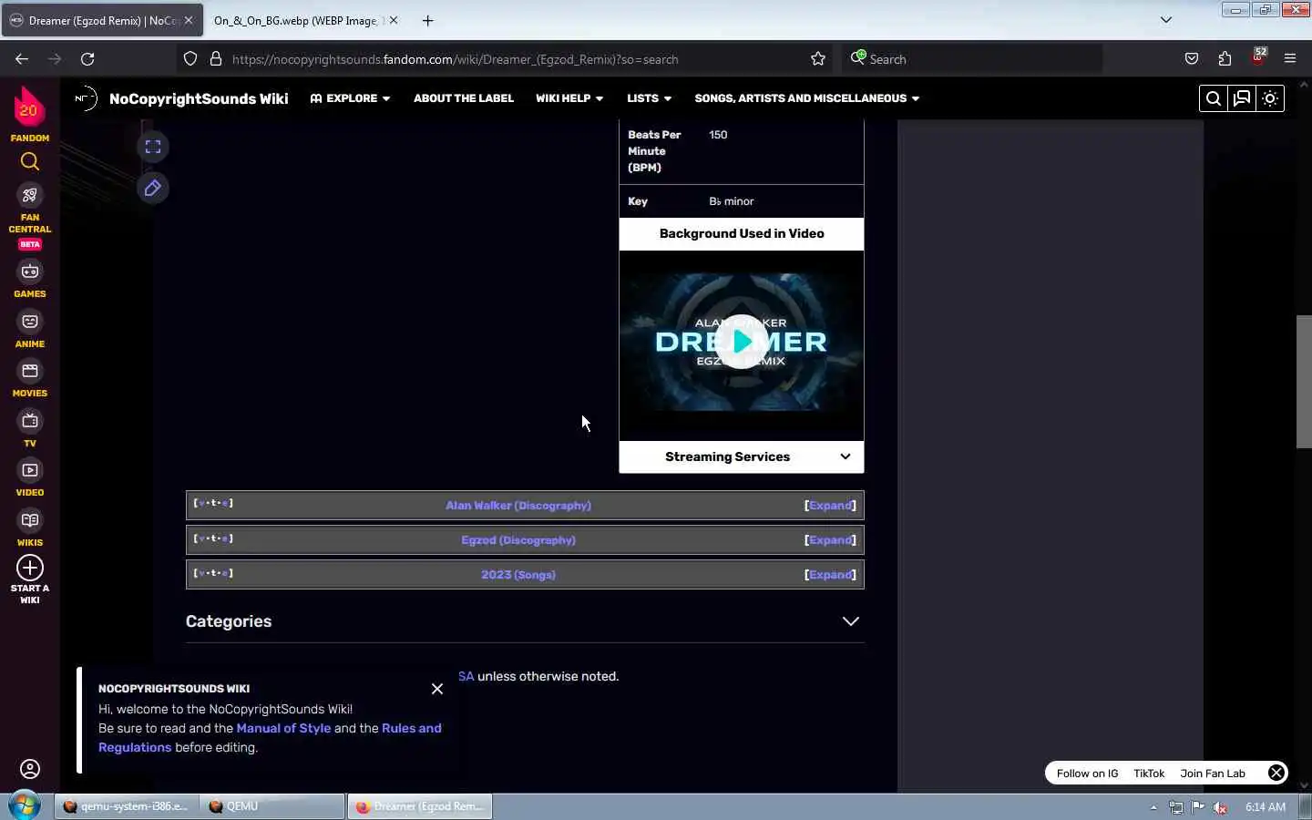The width and height of the screenshot is (1312, 820).
Task: Close the social links bar
Action: coord(1276,773)
